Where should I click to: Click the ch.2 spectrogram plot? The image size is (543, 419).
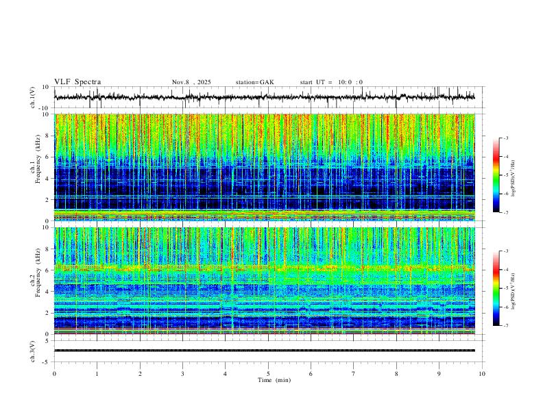pyautogui.click(x=265, y=281)
